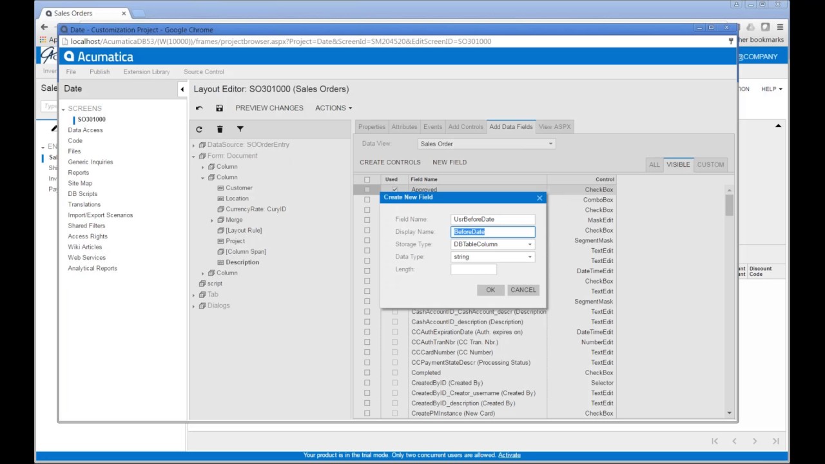Click the Length input box
Image resolution: width=825 pixels, height=464 pixels.
pyautogui.click(x=474, y=269)
